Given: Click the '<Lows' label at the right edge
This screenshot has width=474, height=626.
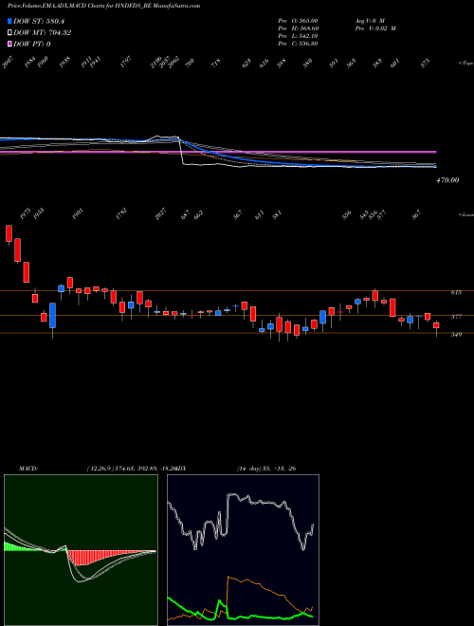Looking at the screenshot, I should tap(465, 214).
